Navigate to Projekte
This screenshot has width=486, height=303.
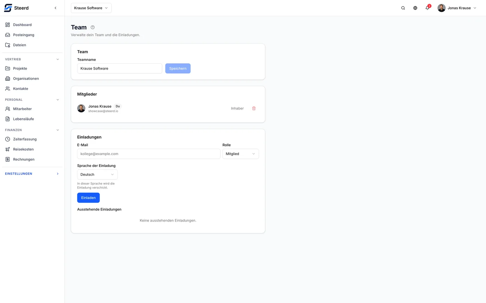pyautogui.click(x=20, y=69)
